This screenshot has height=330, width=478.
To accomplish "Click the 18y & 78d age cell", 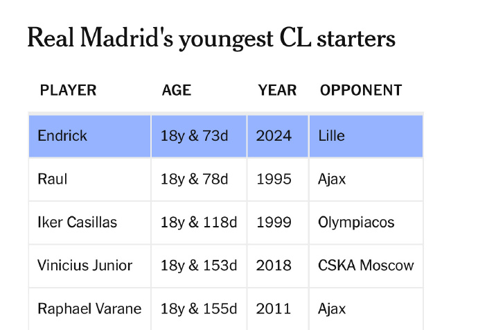I will tap(199, 180).
